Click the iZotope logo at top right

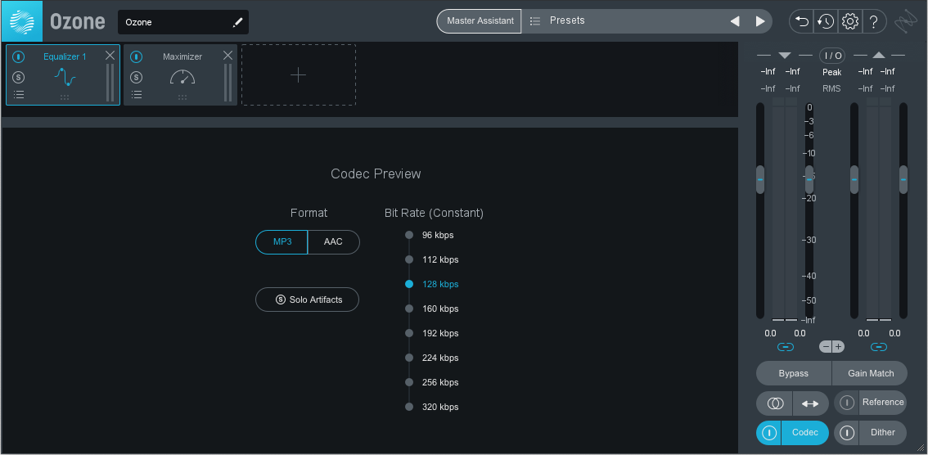[x=906, y=22]
